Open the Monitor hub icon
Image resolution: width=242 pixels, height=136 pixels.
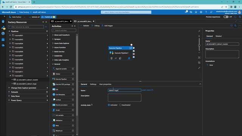coord(3,34)
